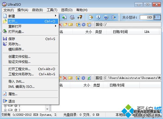Click the upper 路径 field showing /
Image resolution: width=163 pixels, height=119 pixels.
click(133, 25)
